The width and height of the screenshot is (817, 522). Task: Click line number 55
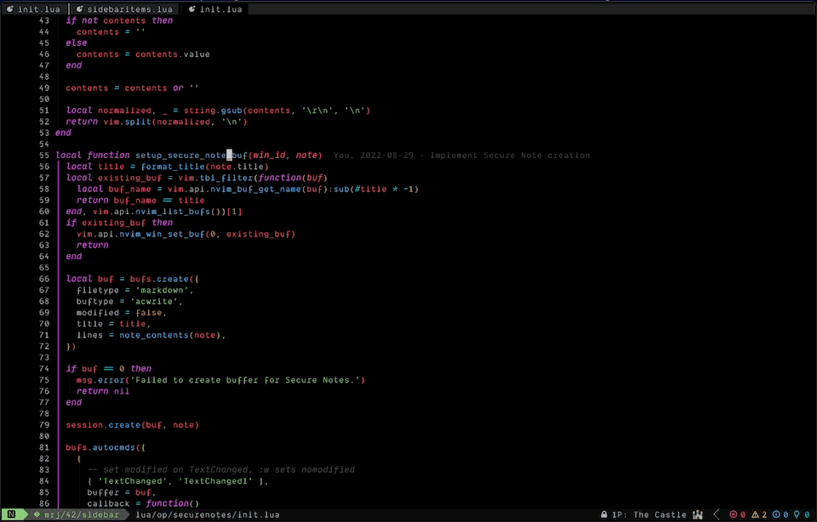(x=44, y=155)
